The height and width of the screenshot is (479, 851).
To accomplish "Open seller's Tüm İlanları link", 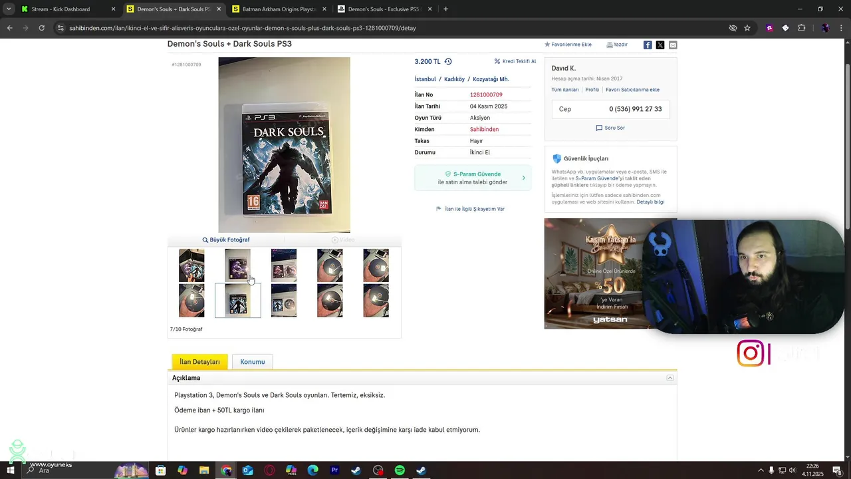I will tap(565, 90).
